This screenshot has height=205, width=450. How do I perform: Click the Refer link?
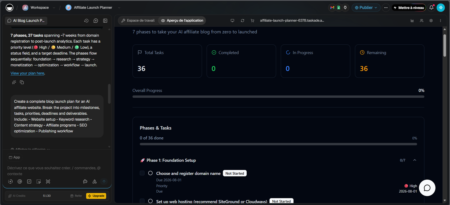(x=76, y=196)
